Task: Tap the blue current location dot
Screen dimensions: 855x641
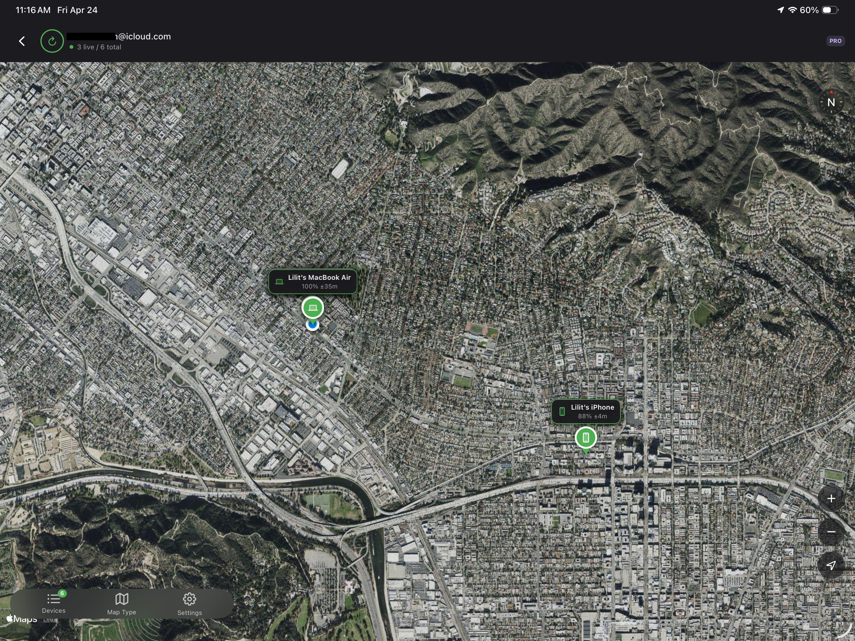Action: point(312,325)
